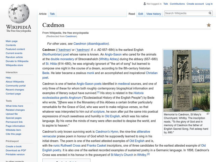The width and height of the screenshot is (216, 162).
Task: Switch to the Article tab
Action: tap(43, 14)
